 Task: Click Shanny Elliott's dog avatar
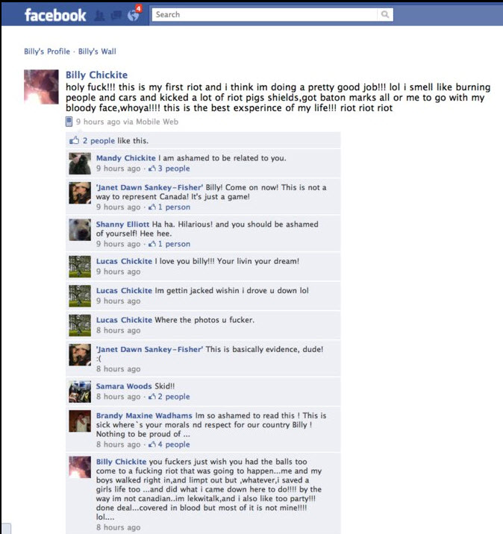pyautogui.click(x=80, y=230)
